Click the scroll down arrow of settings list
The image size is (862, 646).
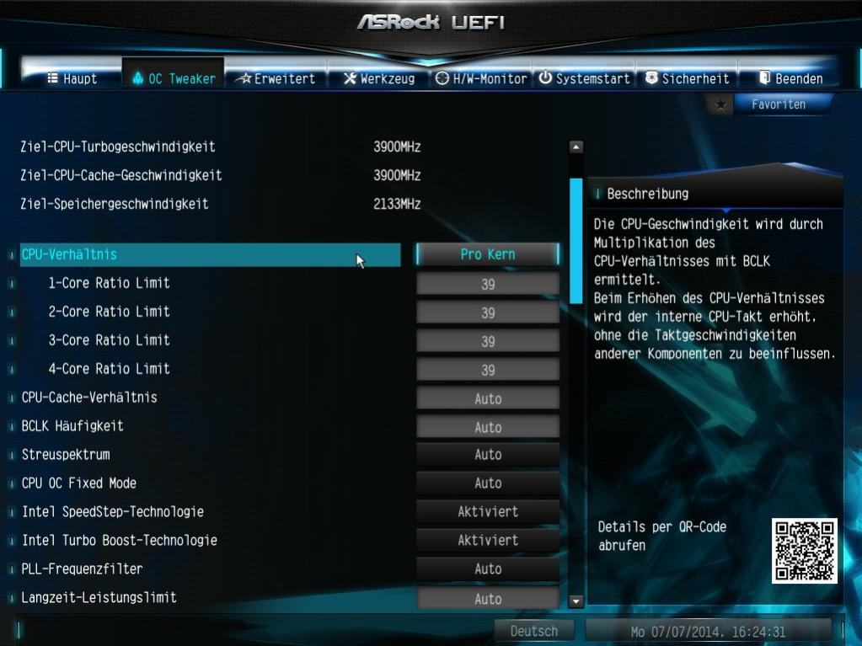point(576,601)
